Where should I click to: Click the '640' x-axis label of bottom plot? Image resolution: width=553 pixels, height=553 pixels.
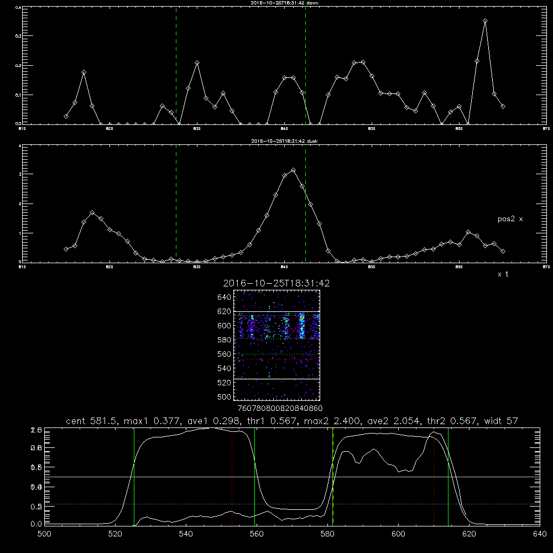pos(540,534)
